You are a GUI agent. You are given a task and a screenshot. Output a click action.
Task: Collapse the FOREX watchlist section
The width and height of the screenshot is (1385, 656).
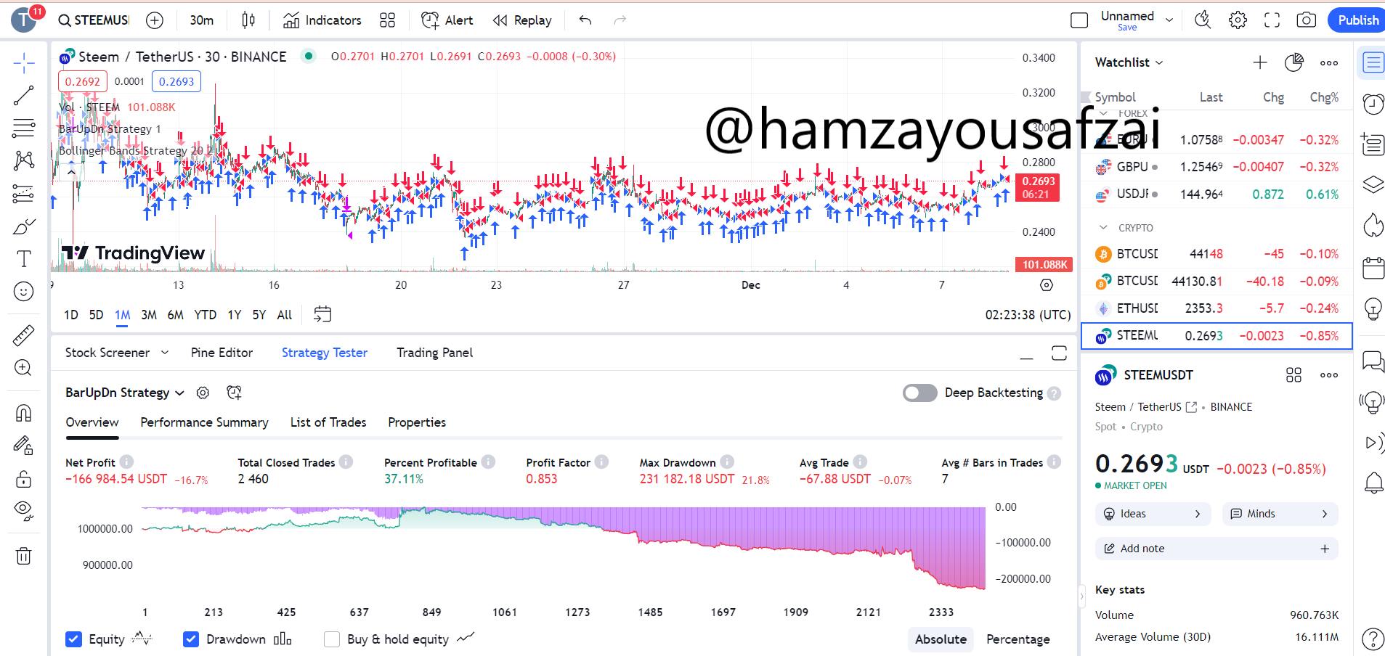1104,114
